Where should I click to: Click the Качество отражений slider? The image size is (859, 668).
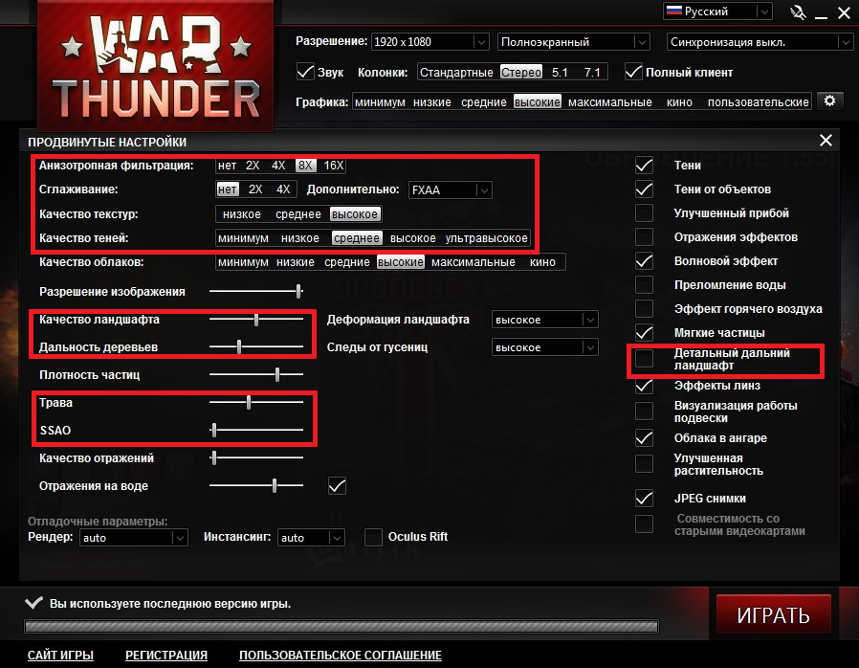point(256,457)
